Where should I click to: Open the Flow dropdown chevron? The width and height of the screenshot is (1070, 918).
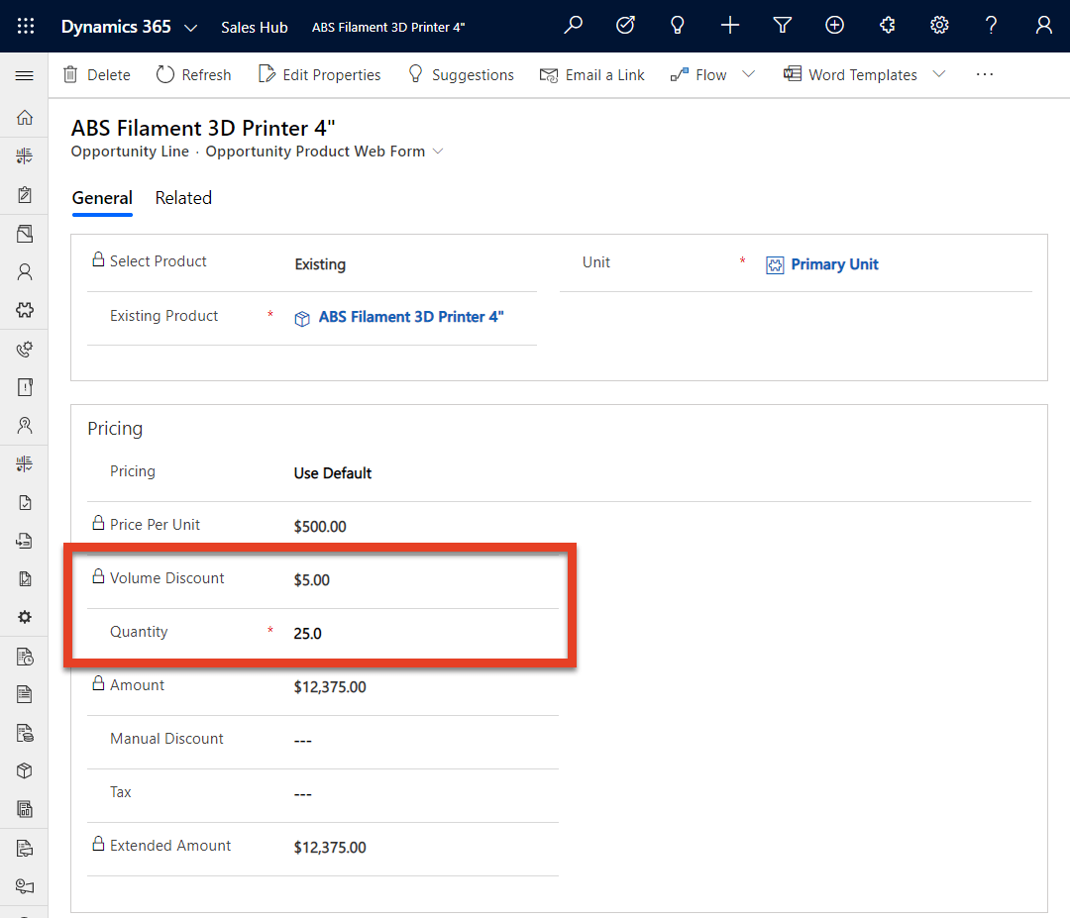(749, 74)
